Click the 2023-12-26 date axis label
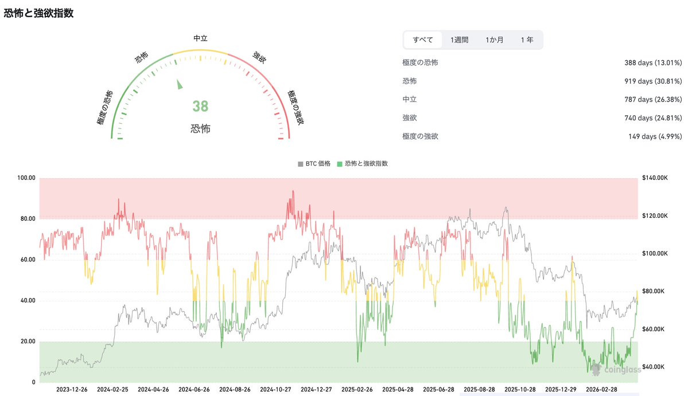 [72, 390]
